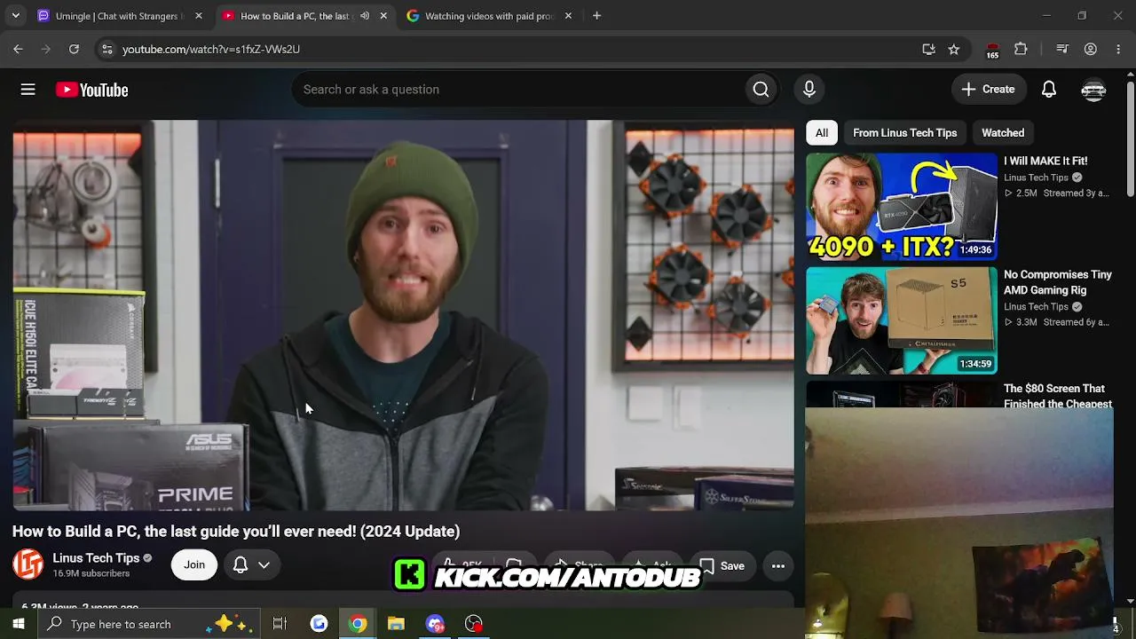Open the S5 case video thumbnail

click(902, 320)
